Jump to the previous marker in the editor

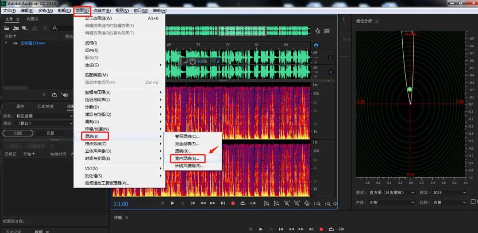[x=193, y=203]
